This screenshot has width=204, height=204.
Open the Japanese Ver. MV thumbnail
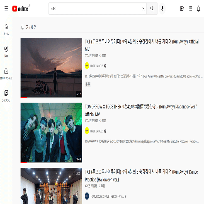point(51,133)
